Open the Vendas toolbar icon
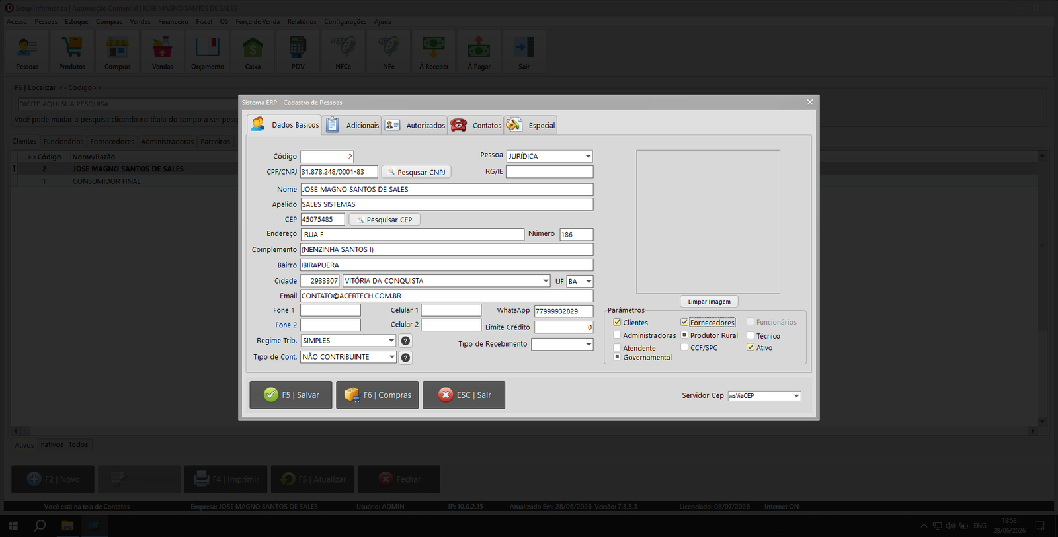The width and height of the screenshot is (1058, 537). tap(162, 51)
